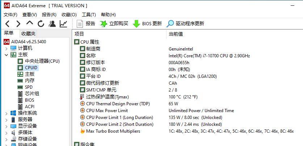Click the server icon beside 服务器
303x146 pixels.
point(13,120)
